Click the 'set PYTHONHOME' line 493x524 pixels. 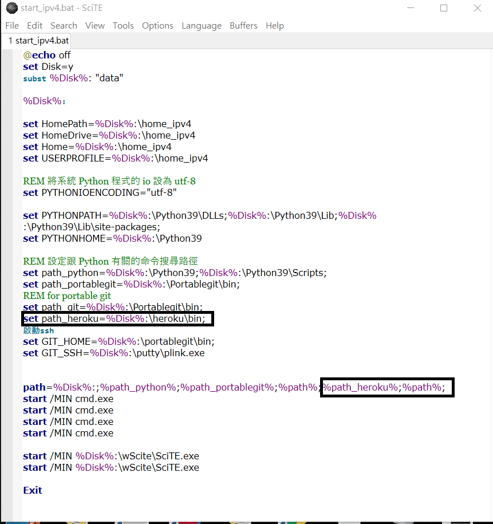click(x=112, y=238)
